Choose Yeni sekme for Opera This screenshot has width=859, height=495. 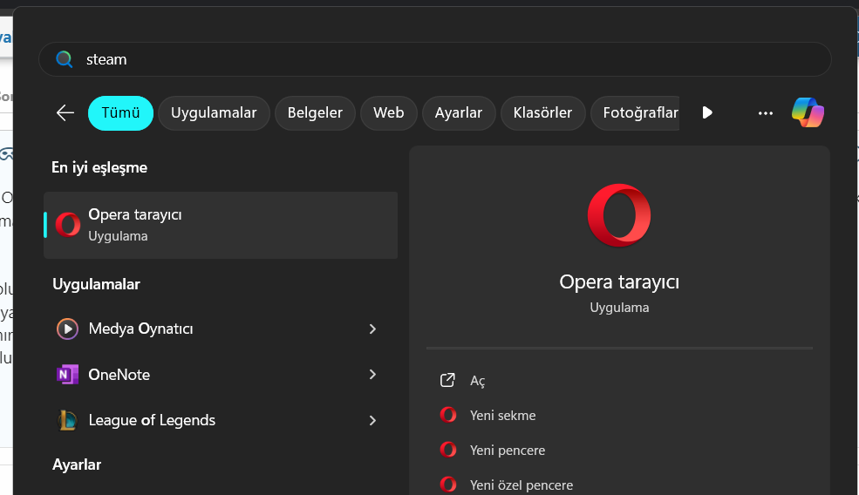point(502,416)
